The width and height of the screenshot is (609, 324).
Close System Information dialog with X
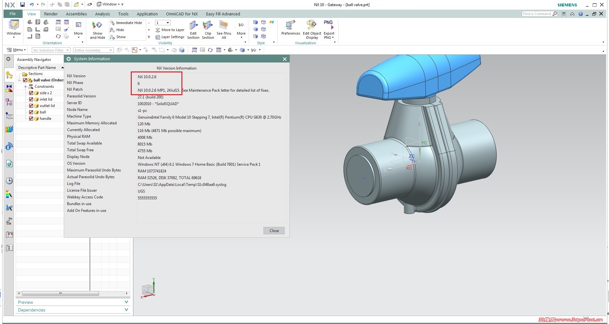coord(285,59)
